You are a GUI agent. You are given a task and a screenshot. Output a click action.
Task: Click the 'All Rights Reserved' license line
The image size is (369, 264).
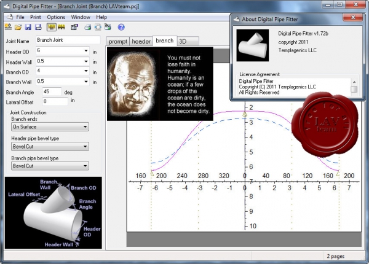[x=259, y=93]
